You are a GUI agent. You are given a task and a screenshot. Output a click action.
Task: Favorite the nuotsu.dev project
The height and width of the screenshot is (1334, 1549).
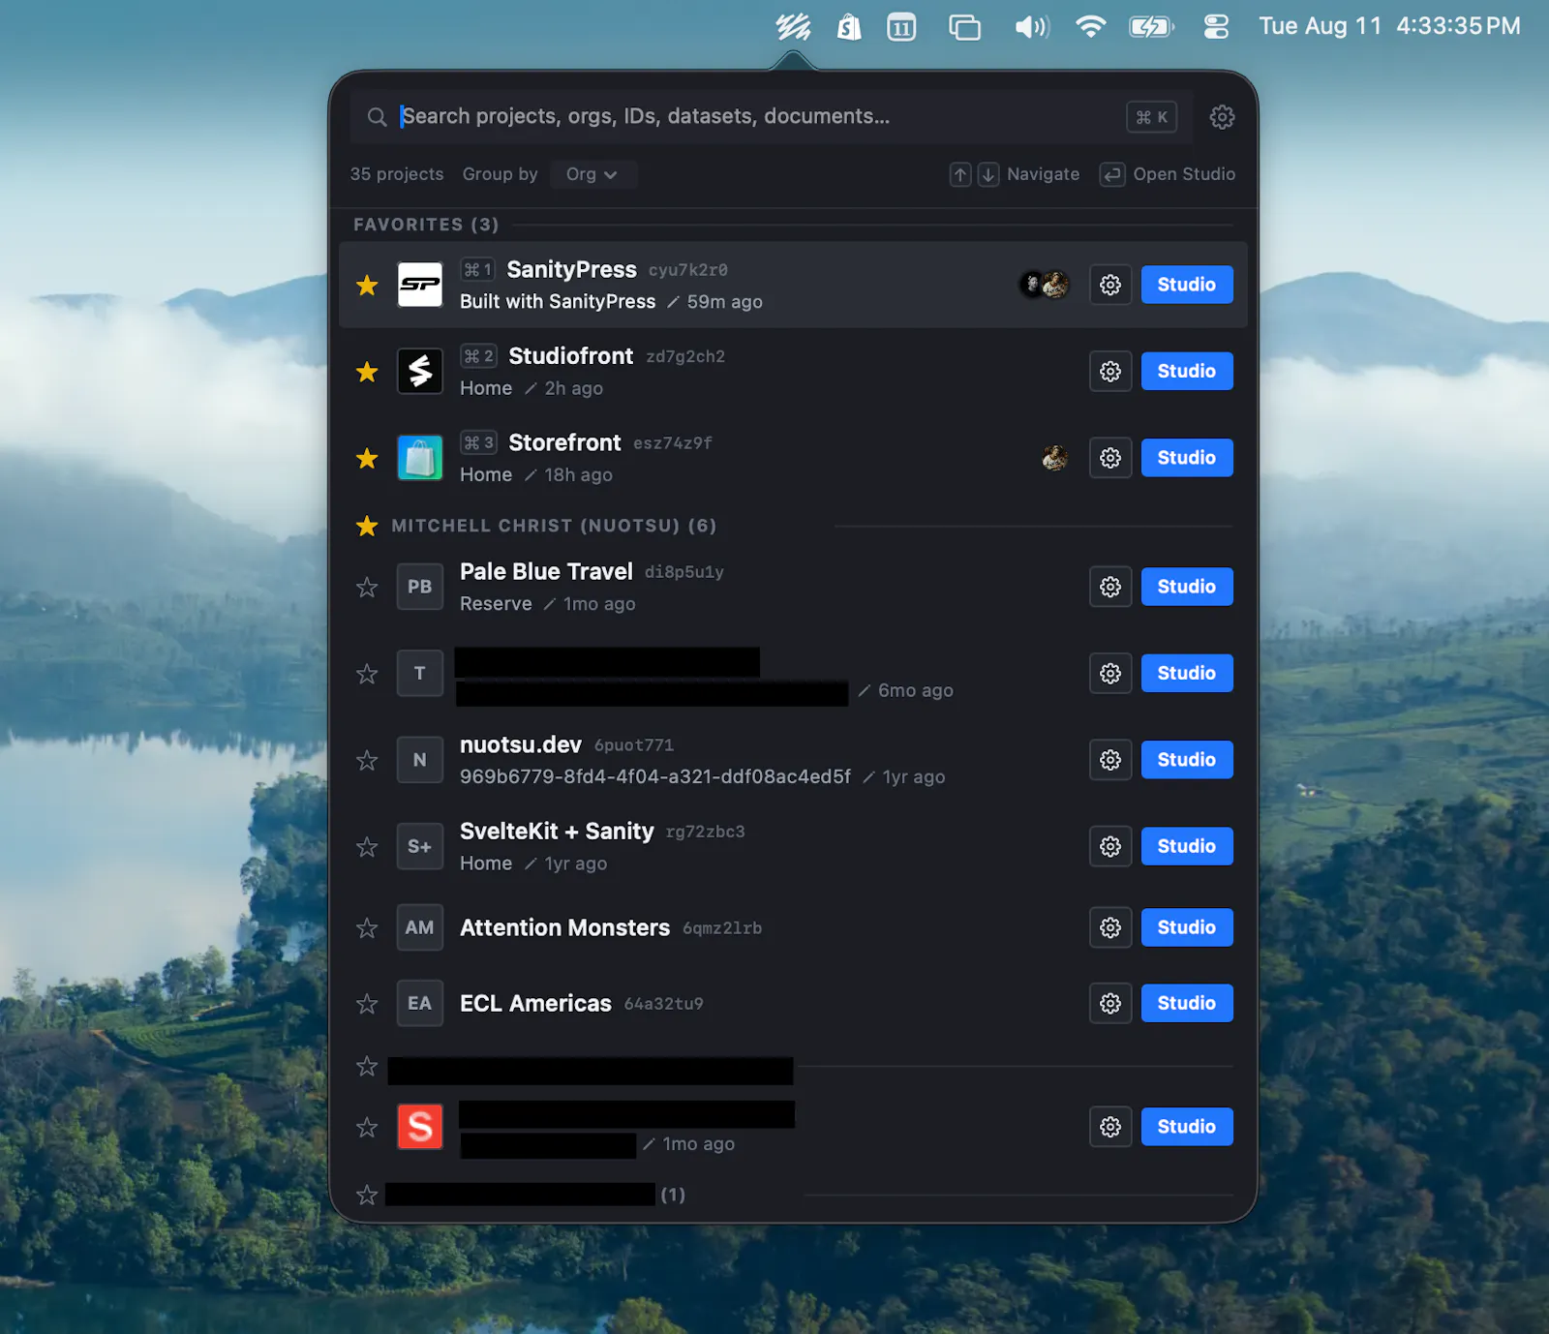(367, 761)
